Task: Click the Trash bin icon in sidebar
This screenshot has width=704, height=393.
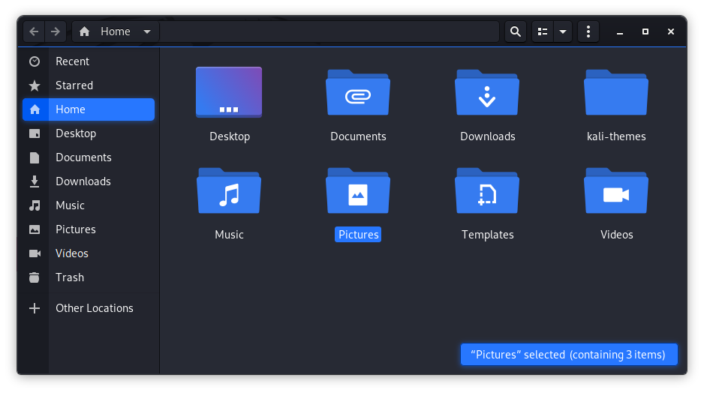Action: pyautogui.click(x=35, y=277)
